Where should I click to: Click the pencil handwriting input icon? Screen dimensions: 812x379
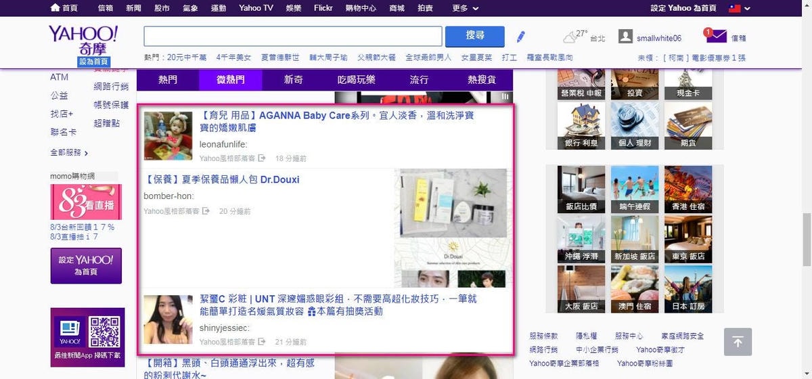click(x=520, y=37)
